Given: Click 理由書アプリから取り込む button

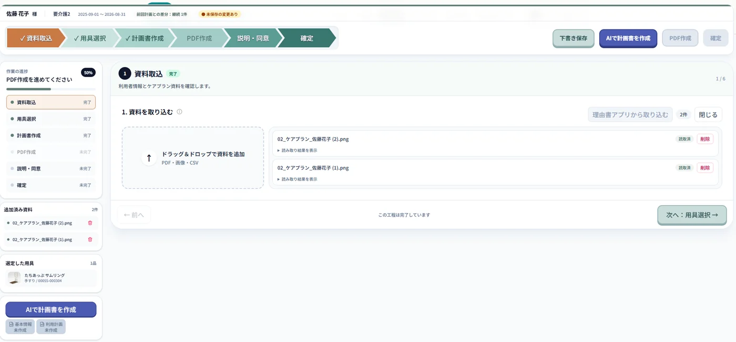Looking at the screenshot, I should tap(630, 114).
